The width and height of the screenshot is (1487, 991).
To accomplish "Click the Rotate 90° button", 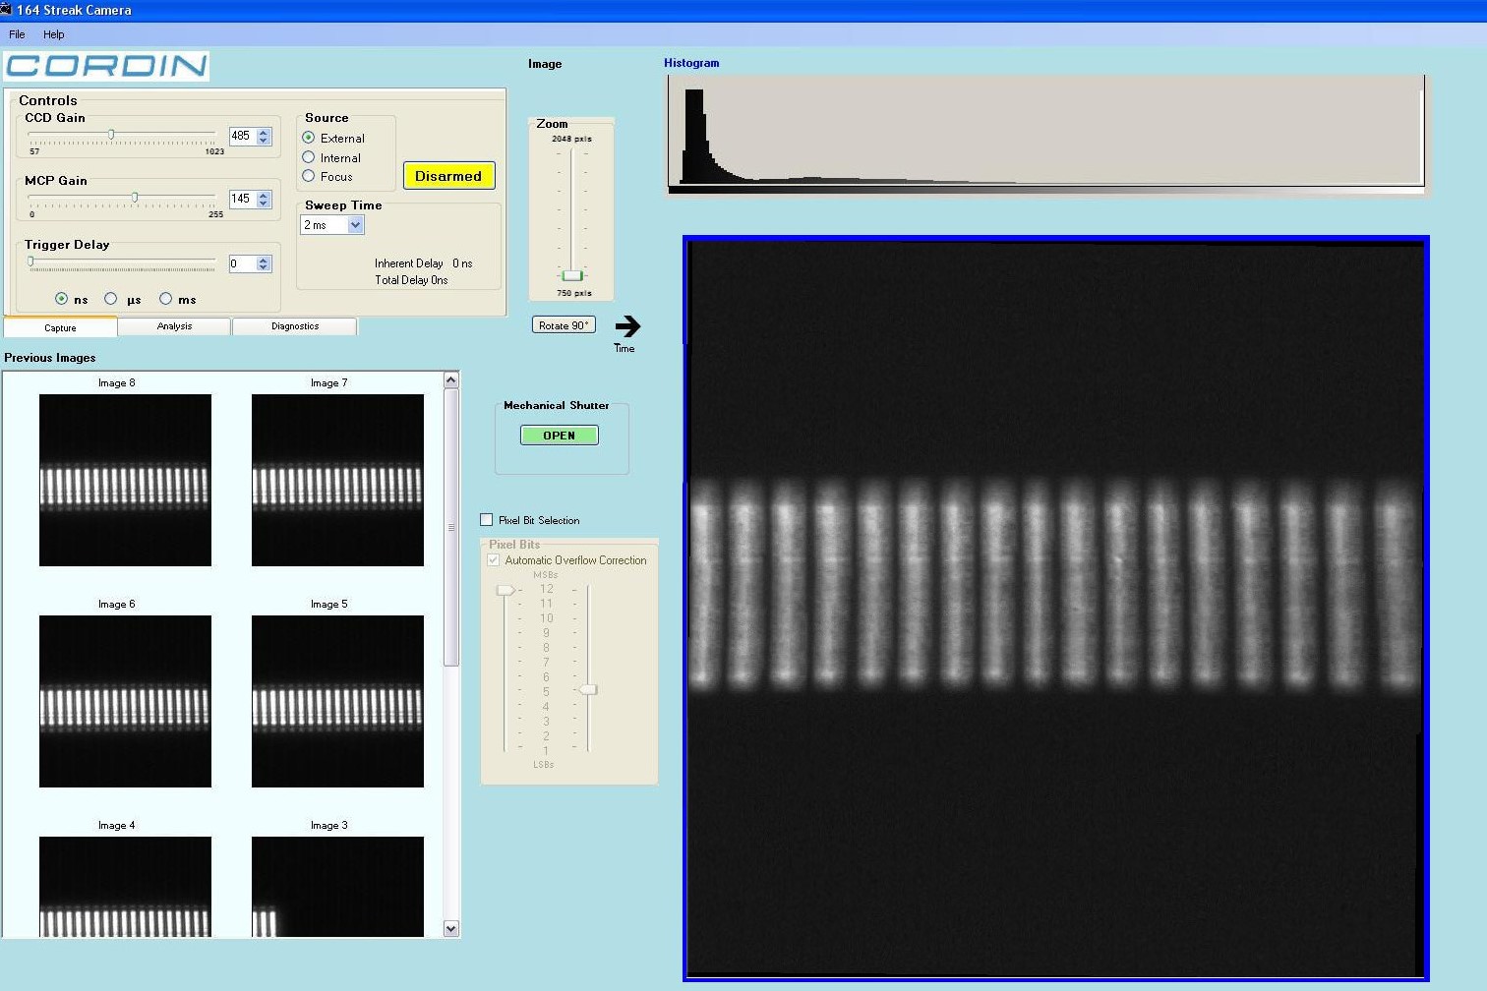I will point(564,325).
